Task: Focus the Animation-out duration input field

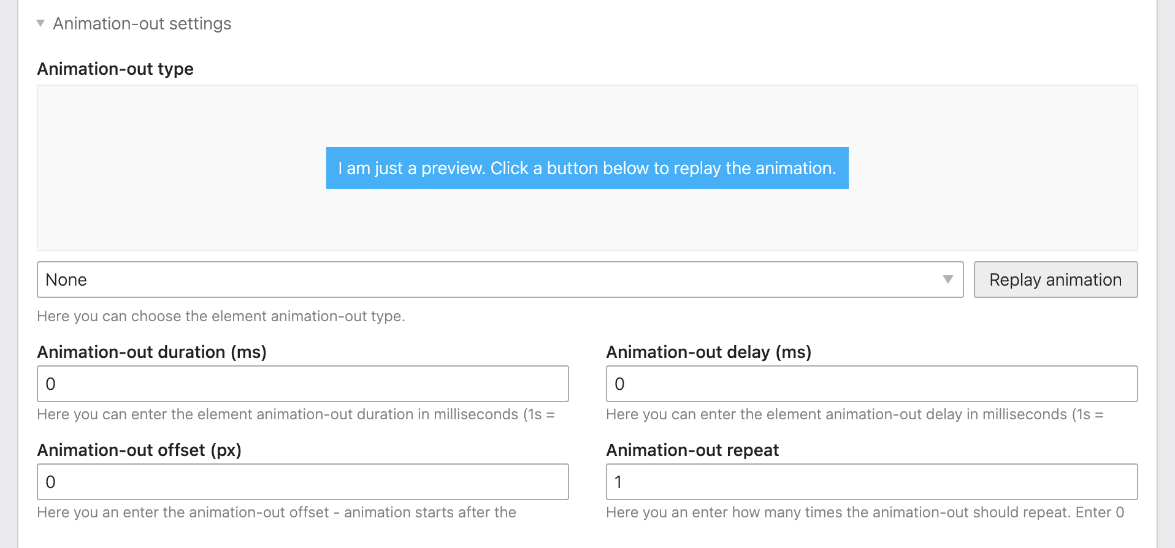Action: (302, 383)
